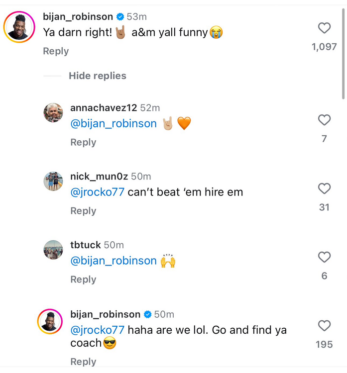
Task: Open bijan_robinson's story avatar on the top comment
Action: click(x=19, y=26)
